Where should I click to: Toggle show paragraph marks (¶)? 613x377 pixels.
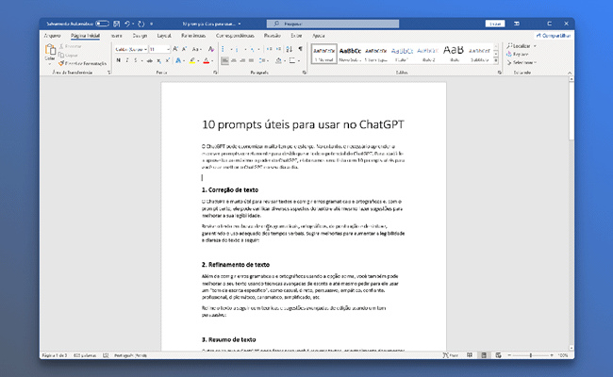click(x=300, y=49)
